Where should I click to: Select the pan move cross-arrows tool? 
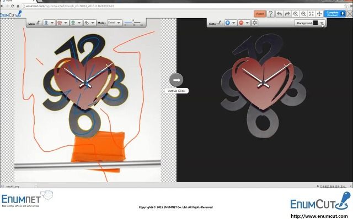click(x=319, y=14)
